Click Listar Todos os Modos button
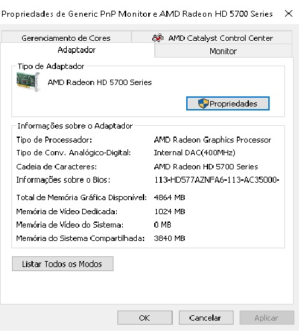 tap(63, 264)
